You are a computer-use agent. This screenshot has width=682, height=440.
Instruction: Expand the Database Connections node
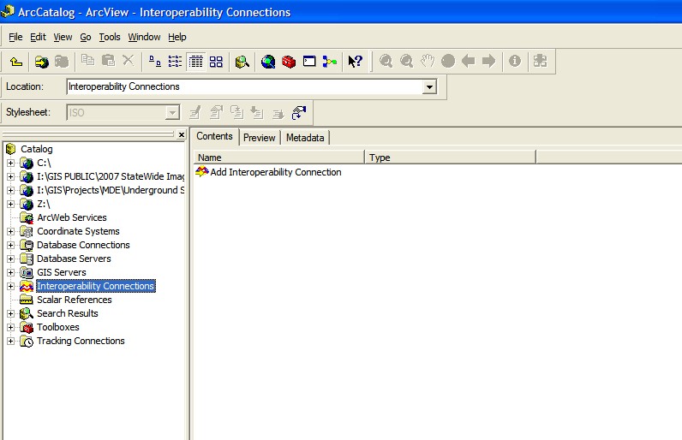[10, 246]
